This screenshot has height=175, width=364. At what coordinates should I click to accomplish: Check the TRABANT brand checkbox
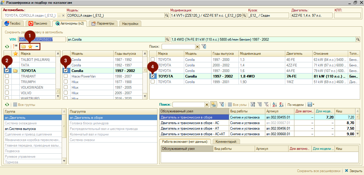(7, 76)
